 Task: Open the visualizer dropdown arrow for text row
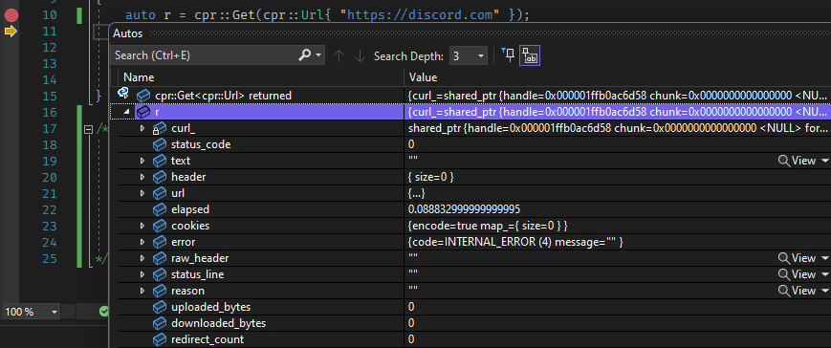[x=824, y=161]
